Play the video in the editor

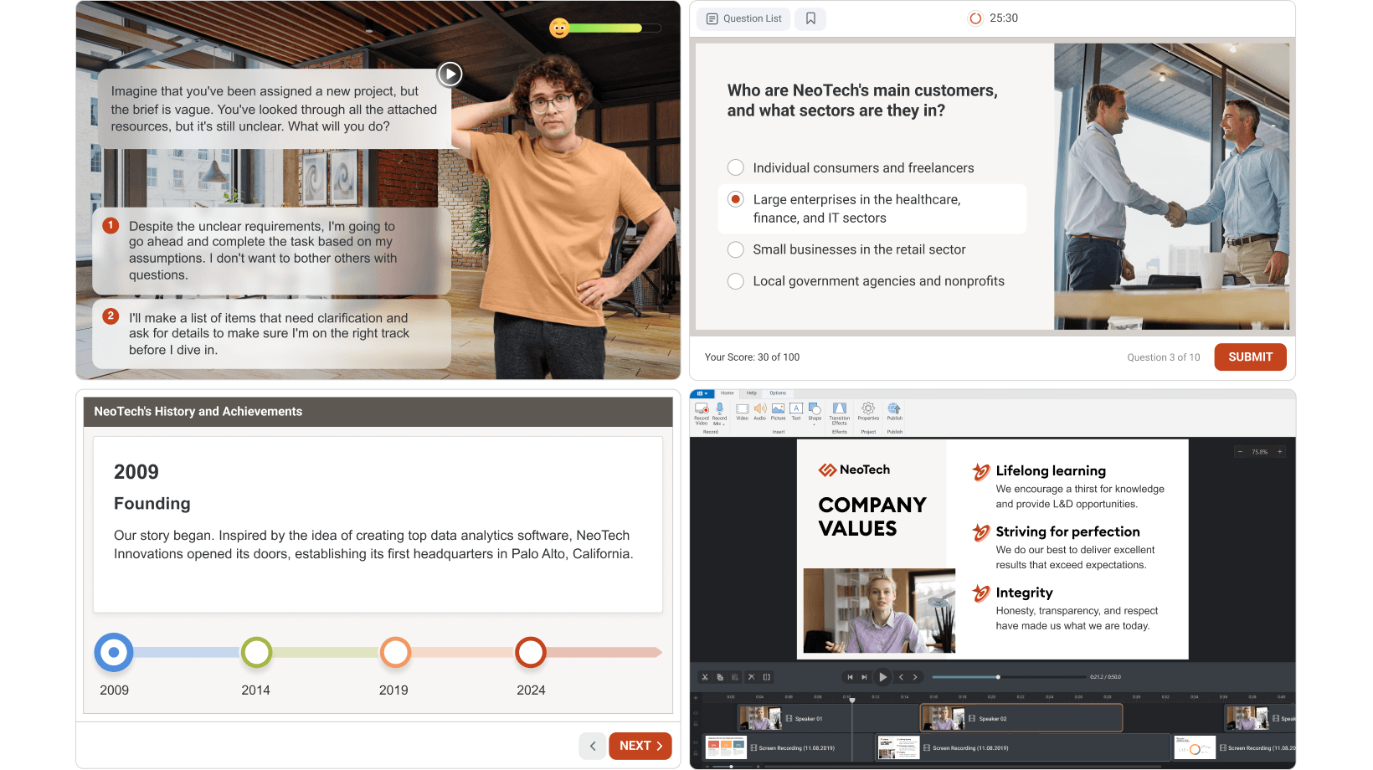(882, 677)
